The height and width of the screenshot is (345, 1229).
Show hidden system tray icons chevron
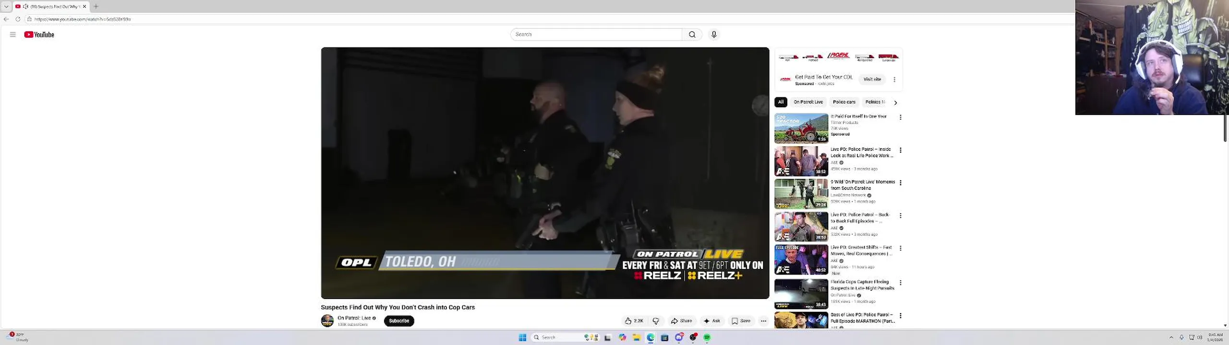(x=1171, y=338)
